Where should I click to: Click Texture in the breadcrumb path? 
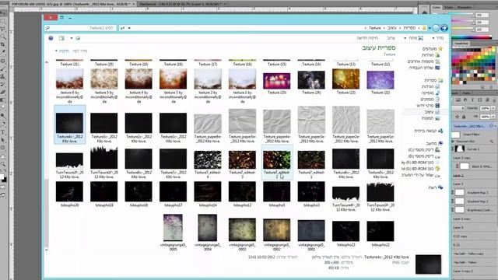click(x=375, y=28)
